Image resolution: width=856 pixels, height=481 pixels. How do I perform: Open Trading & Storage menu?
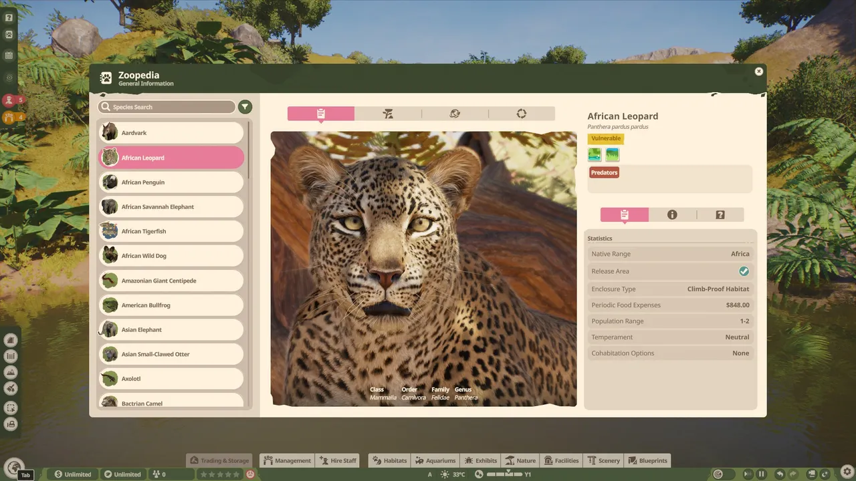point(219,460)
